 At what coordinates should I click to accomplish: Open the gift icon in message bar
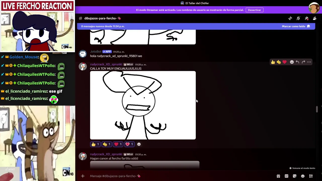pyautogui.click(x=278, y=176)
